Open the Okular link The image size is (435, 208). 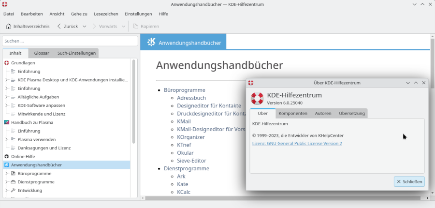[x=185, y=153]
